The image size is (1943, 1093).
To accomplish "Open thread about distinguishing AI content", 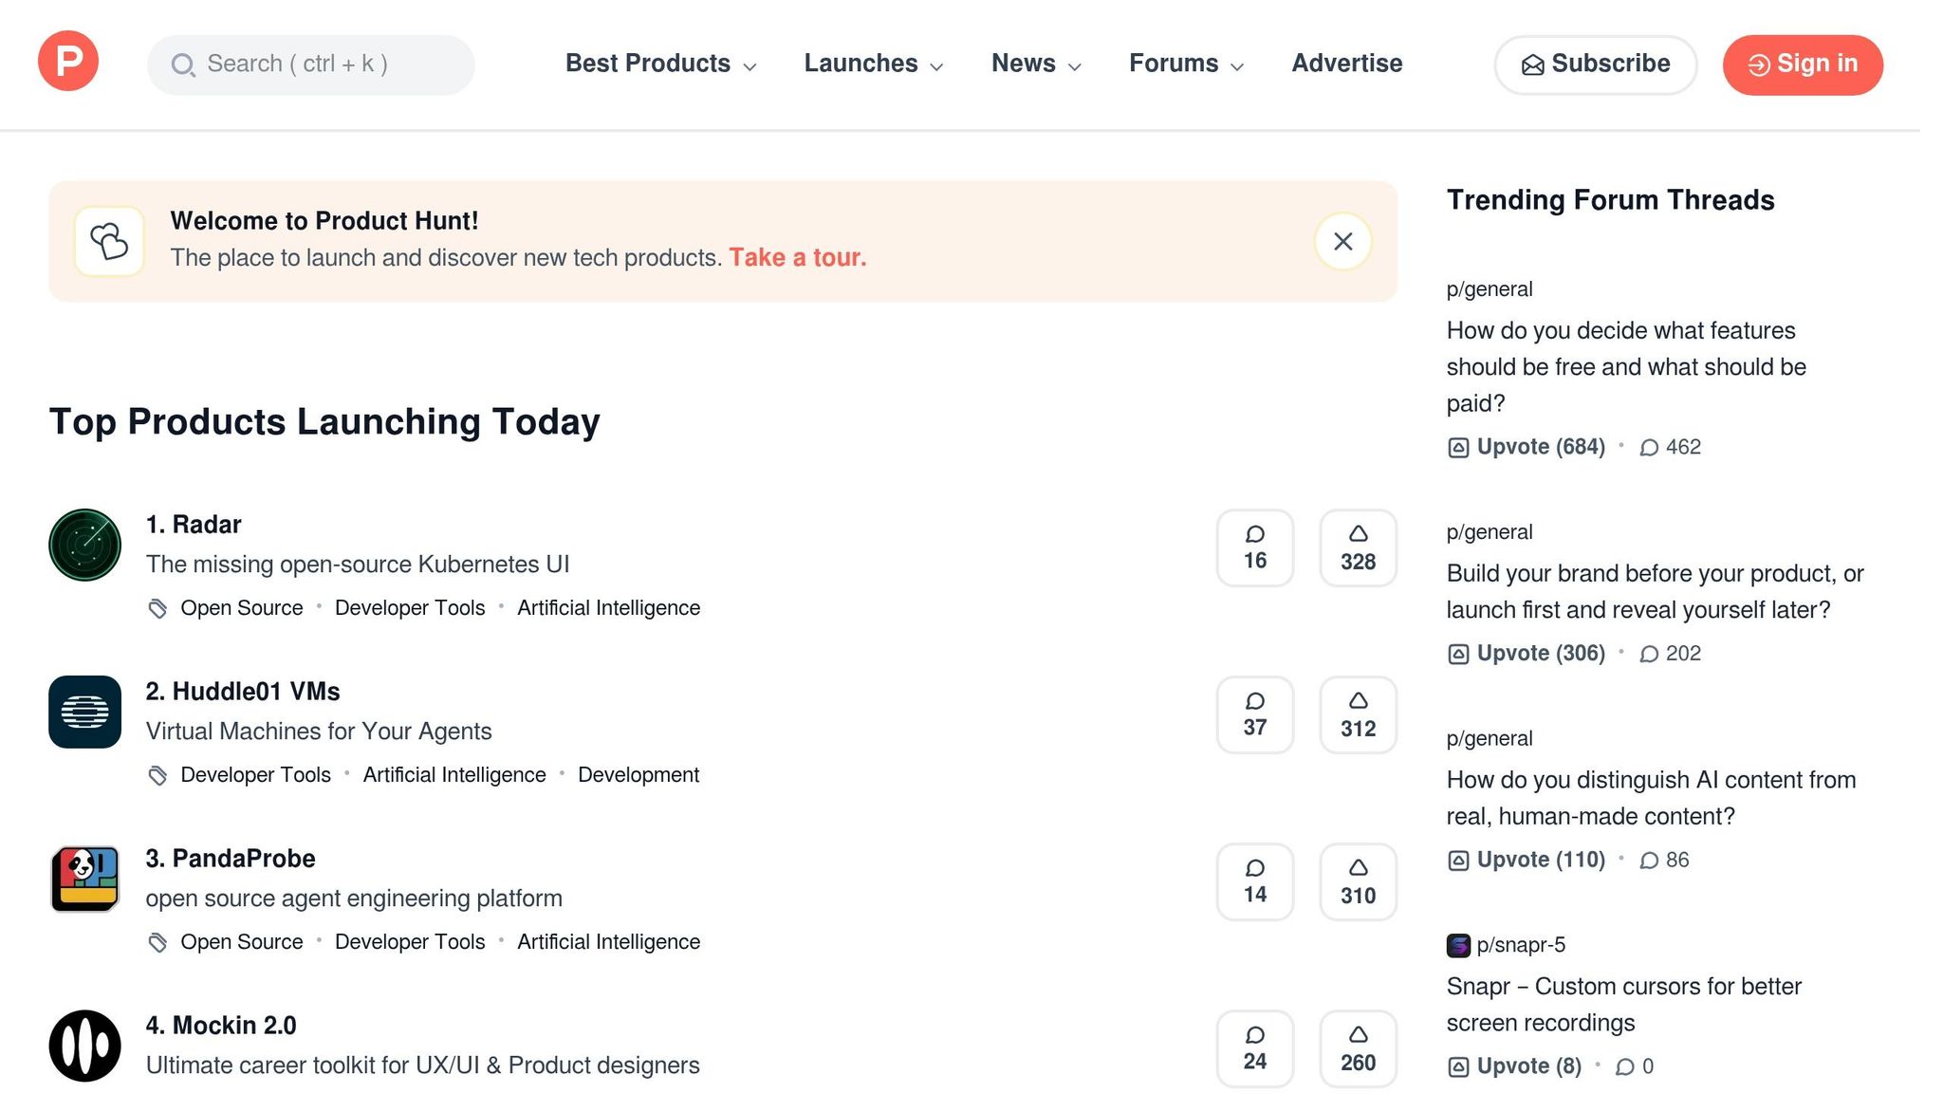I will [1651, 798].
